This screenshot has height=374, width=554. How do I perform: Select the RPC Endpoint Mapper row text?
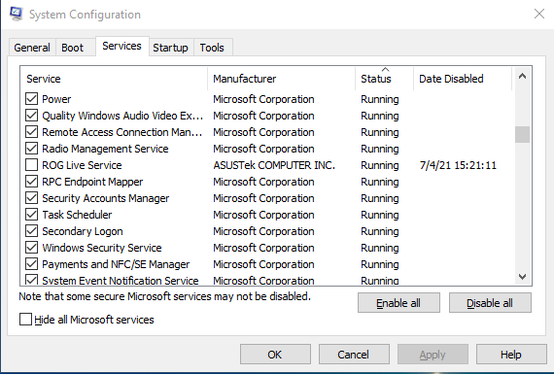92,182
